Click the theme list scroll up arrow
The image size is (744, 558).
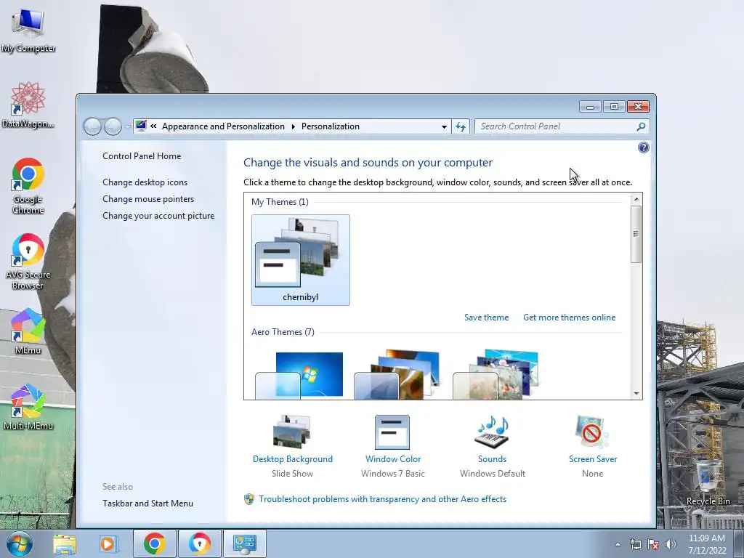pos(636,199)
